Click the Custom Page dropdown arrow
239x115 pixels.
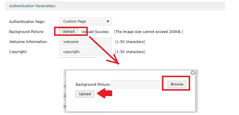point(108,22)
